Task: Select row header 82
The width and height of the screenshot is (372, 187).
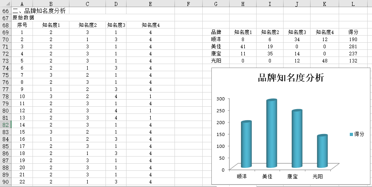Action: 6,125
